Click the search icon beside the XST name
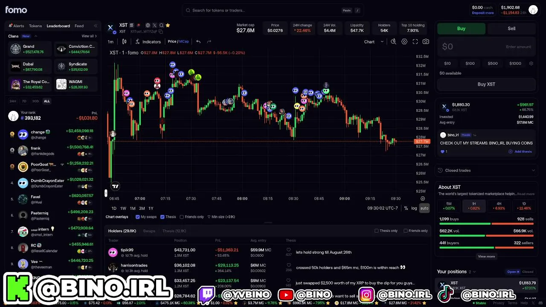 pyautogui.click(x=161, y=25)
